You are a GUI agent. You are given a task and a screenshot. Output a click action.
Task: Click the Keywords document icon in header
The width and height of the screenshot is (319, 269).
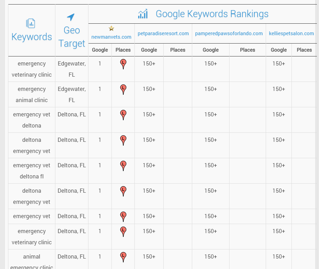[x=31, y=23]
